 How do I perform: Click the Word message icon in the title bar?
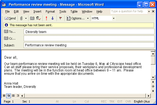click(4, 5)
